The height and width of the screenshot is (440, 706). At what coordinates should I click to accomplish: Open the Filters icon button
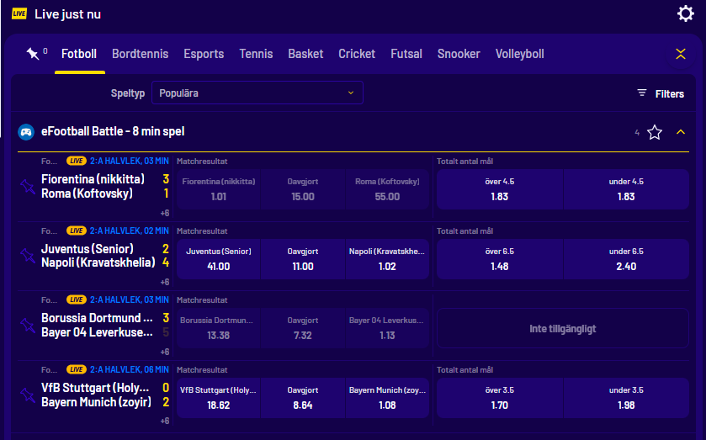coord(661,93)
